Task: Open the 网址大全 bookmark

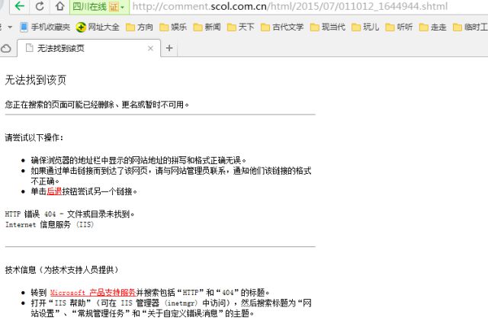Action: [98, 27]
